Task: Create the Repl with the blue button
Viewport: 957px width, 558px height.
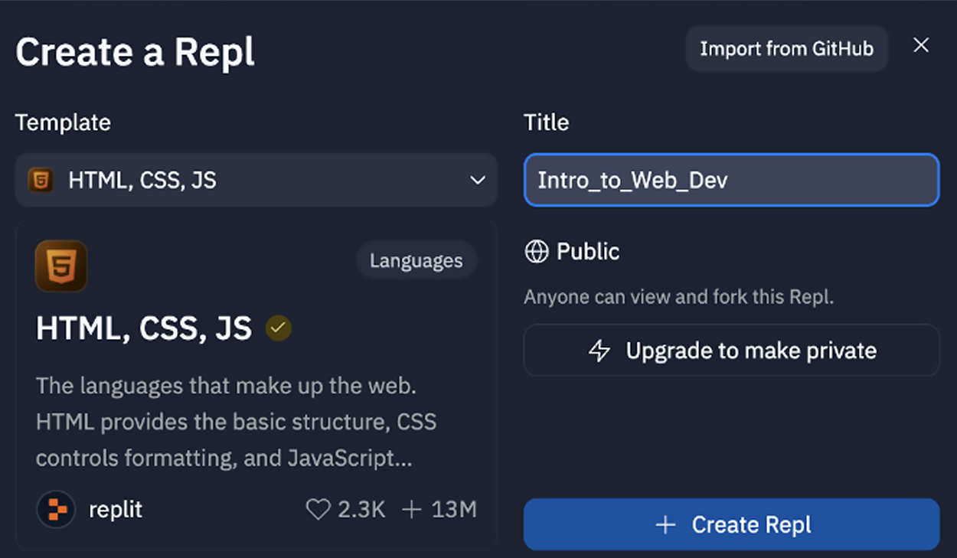Action: coord(731,524)
